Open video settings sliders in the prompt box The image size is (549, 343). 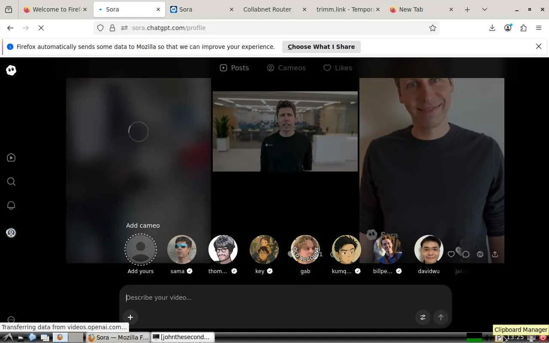tap(423, 317)
